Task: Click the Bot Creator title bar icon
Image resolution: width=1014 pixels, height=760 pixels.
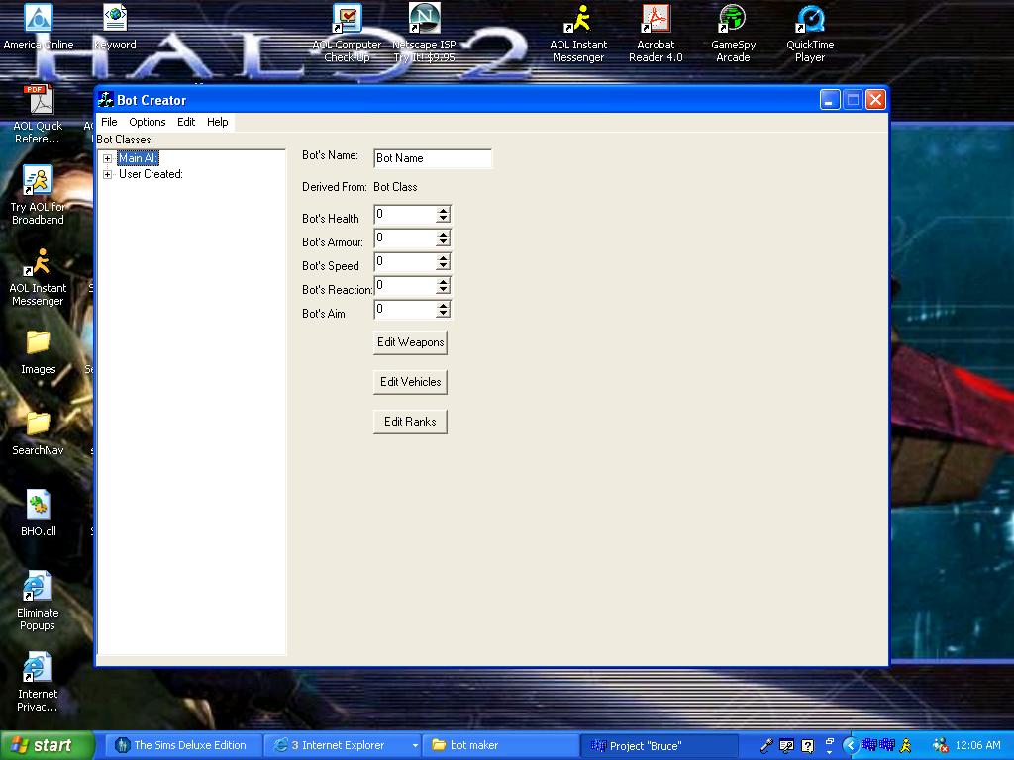Action: 105,100
